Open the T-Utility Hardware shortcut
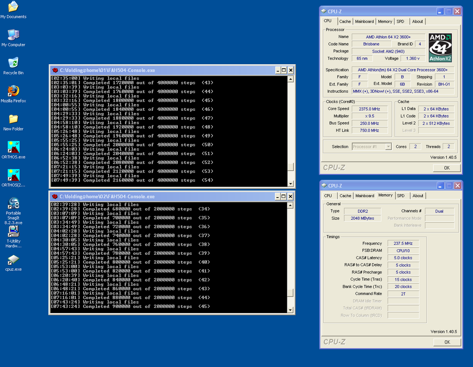Image resolution: width=473 pixels, height=367 pixels. point(13,231)
